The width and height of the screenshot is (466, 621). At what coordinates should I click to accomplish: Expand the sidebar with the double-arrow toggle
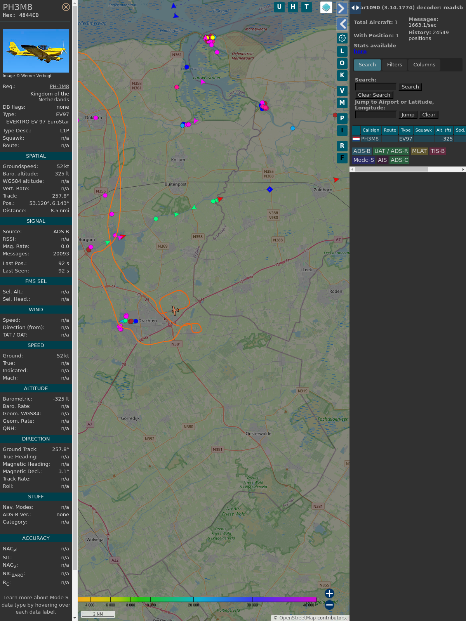click(x=355, y=8)
